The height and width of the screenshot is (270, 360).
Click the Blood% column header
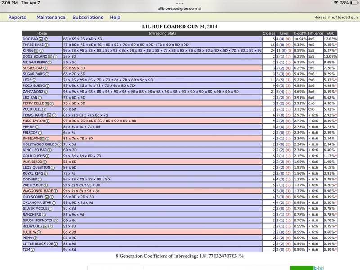(300, 33)
